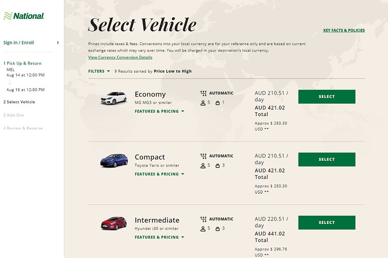
Task: Click the passenger icon on the Intermediate listing
Action: point(203,228)
